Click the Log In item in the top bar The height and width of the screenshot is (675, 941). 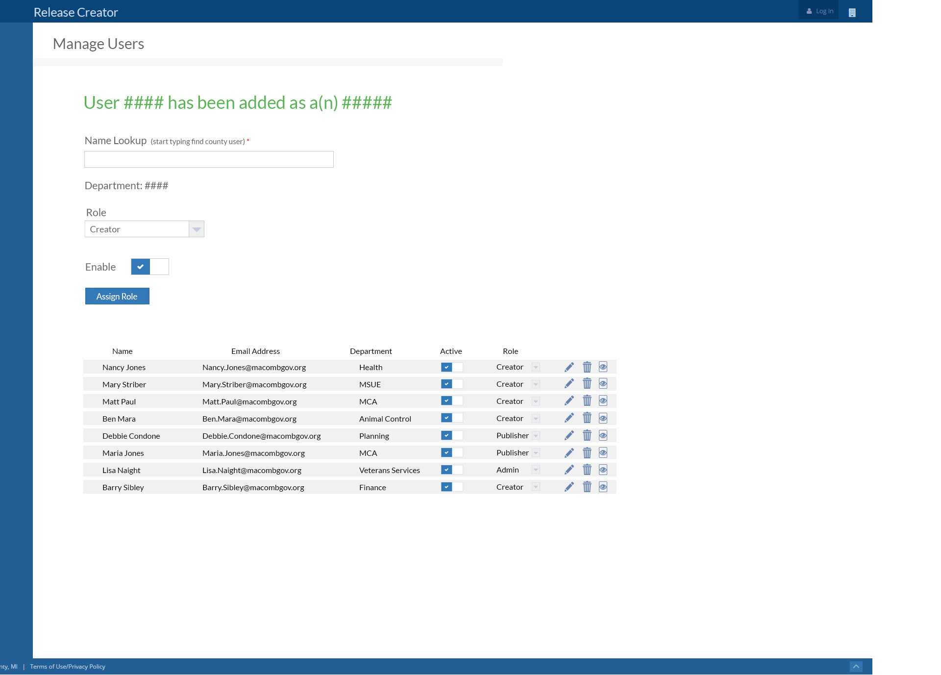coord(819,11)
